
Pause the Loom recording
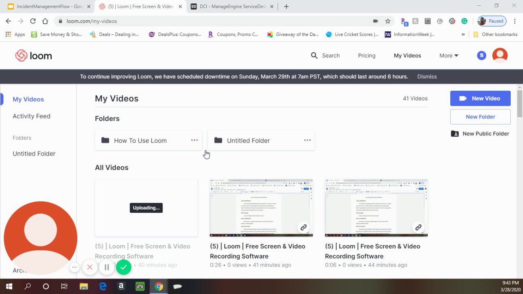(x=107, y=267)
